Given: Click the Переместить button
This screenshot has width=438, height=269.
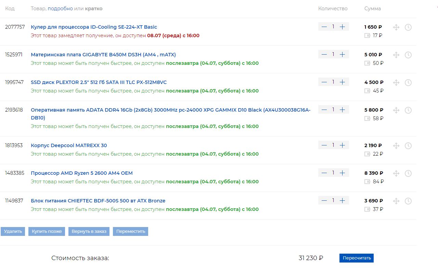Looking at the screenshot, I should (x=131, y=231).
